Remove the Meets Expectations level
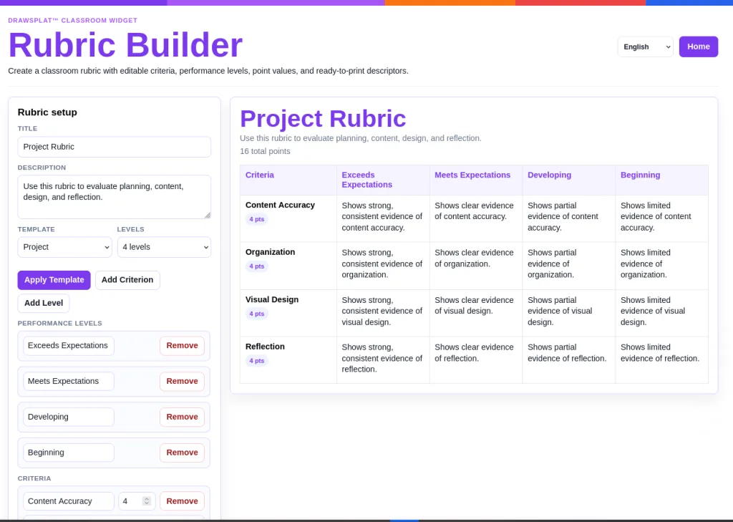Image resolution: width=733 pixels, height=522 pixels. 183,381
